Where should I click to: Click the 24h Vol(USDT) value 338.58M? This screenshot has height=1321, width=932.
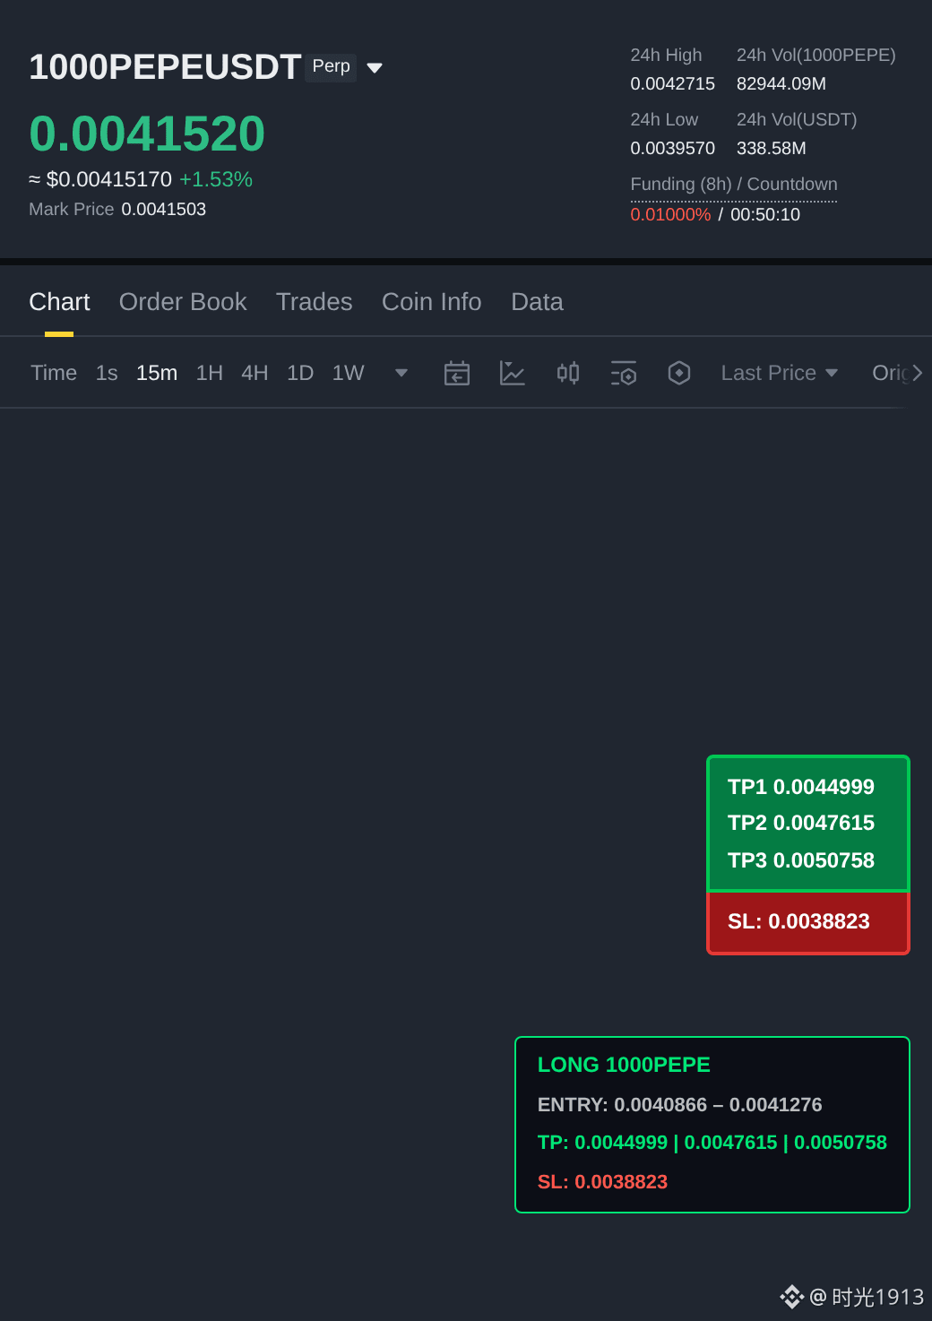[772, 148]
